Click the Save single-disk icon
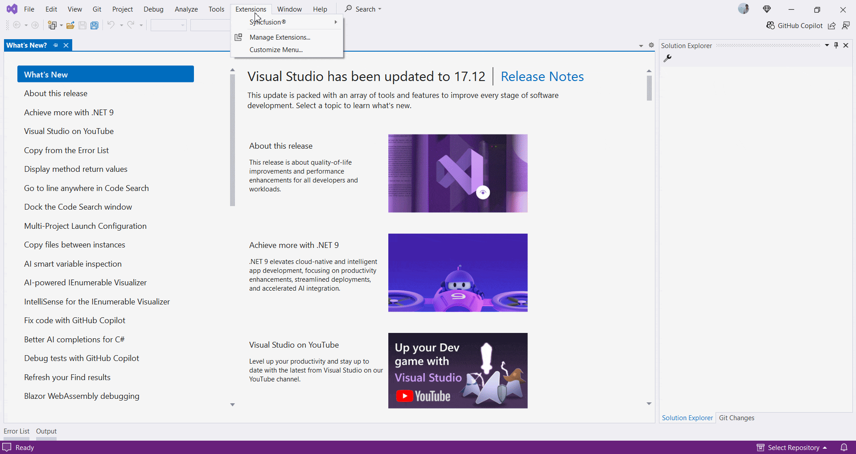 (x=82, y=25)
